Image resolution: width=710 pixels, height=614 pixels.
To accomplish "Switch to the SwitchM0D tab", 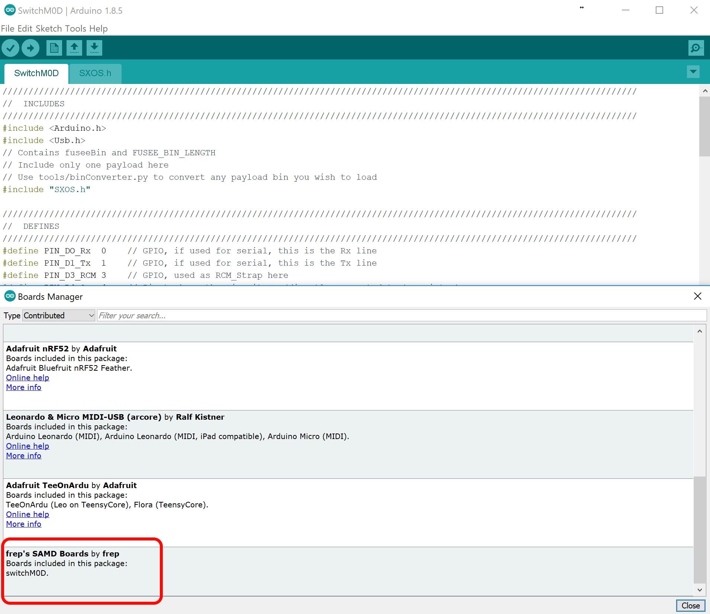I will [36, 73].
